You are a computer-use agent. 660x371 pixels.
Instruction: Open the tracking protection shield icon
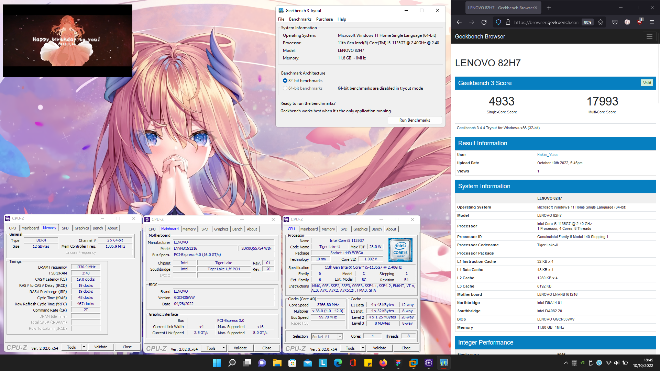(498, 22)
